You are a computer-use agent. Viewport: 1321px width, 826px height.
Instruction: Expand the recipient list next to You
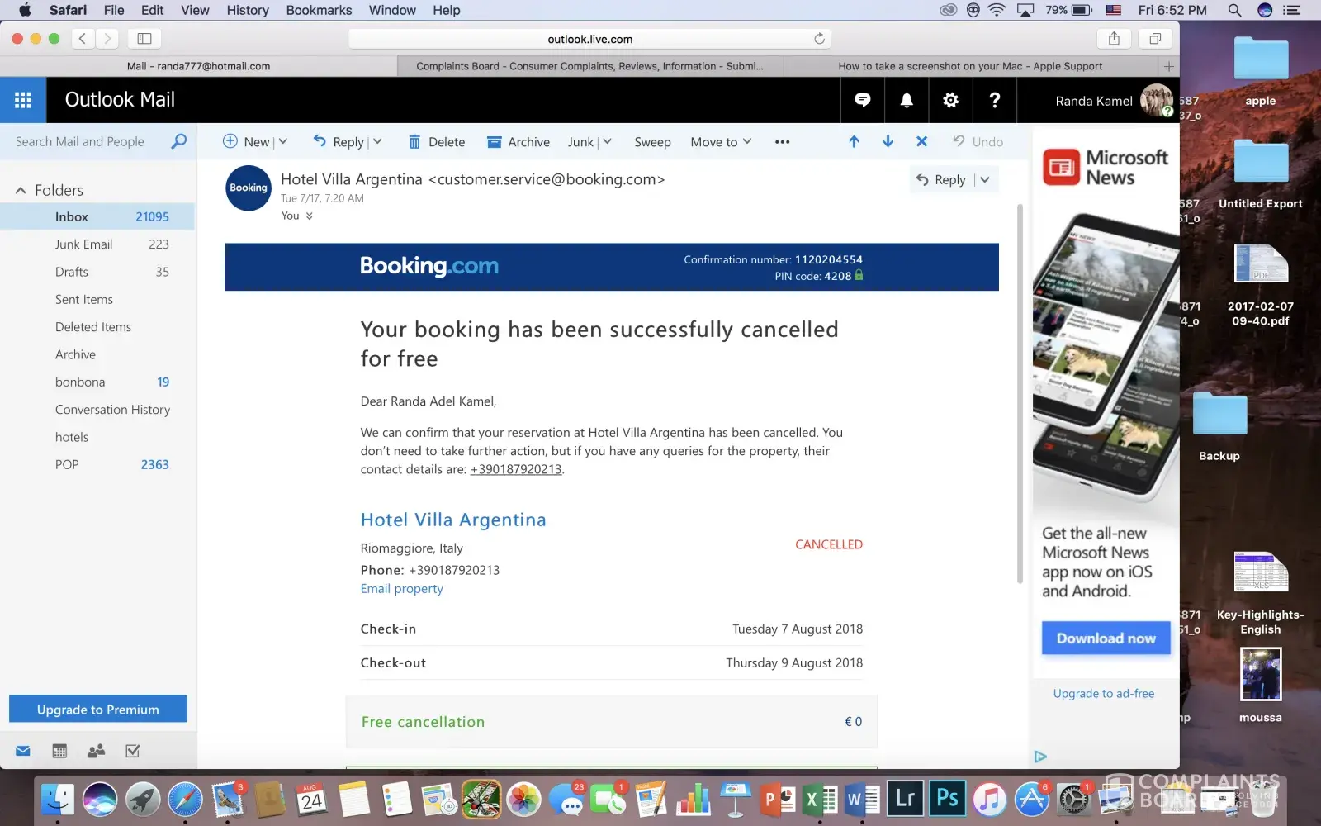point(310,216)
